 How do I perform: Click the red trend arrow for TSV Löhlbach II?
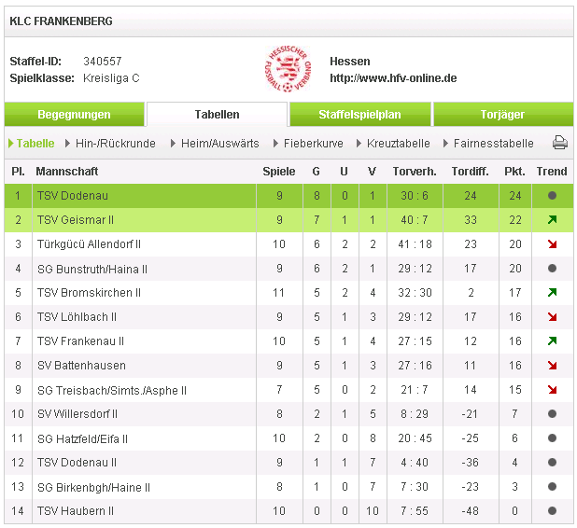click(552, 317)
